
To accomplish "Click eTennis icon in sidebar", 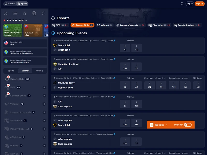I will tap(7, 145).
